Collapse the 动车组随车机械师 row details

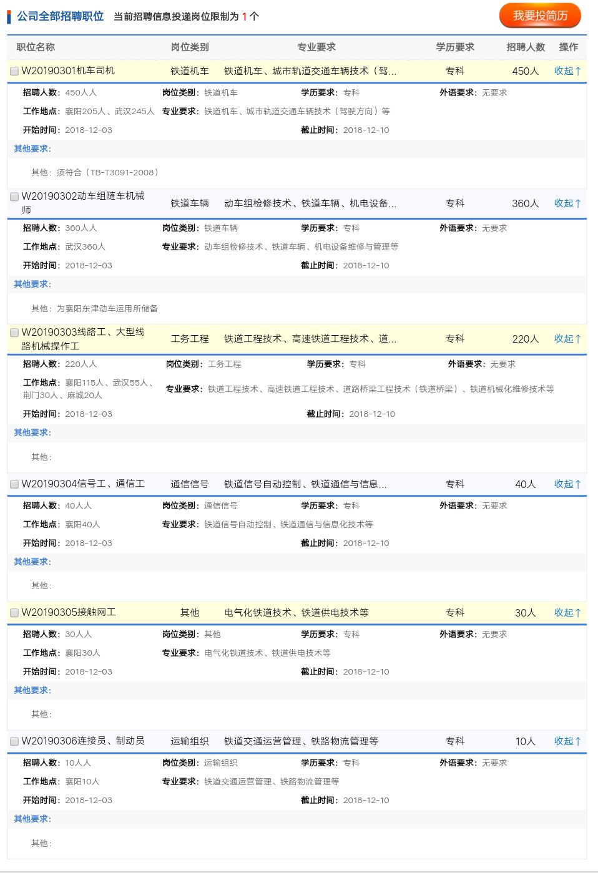[567, 203]
